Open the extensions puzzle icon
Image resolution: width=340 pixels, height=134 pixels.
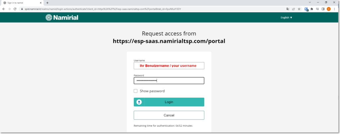point(312,9)
